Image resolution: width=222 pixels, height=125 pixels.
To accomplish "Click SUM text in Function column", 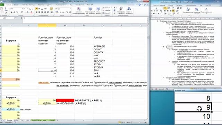I will point(96,70).
